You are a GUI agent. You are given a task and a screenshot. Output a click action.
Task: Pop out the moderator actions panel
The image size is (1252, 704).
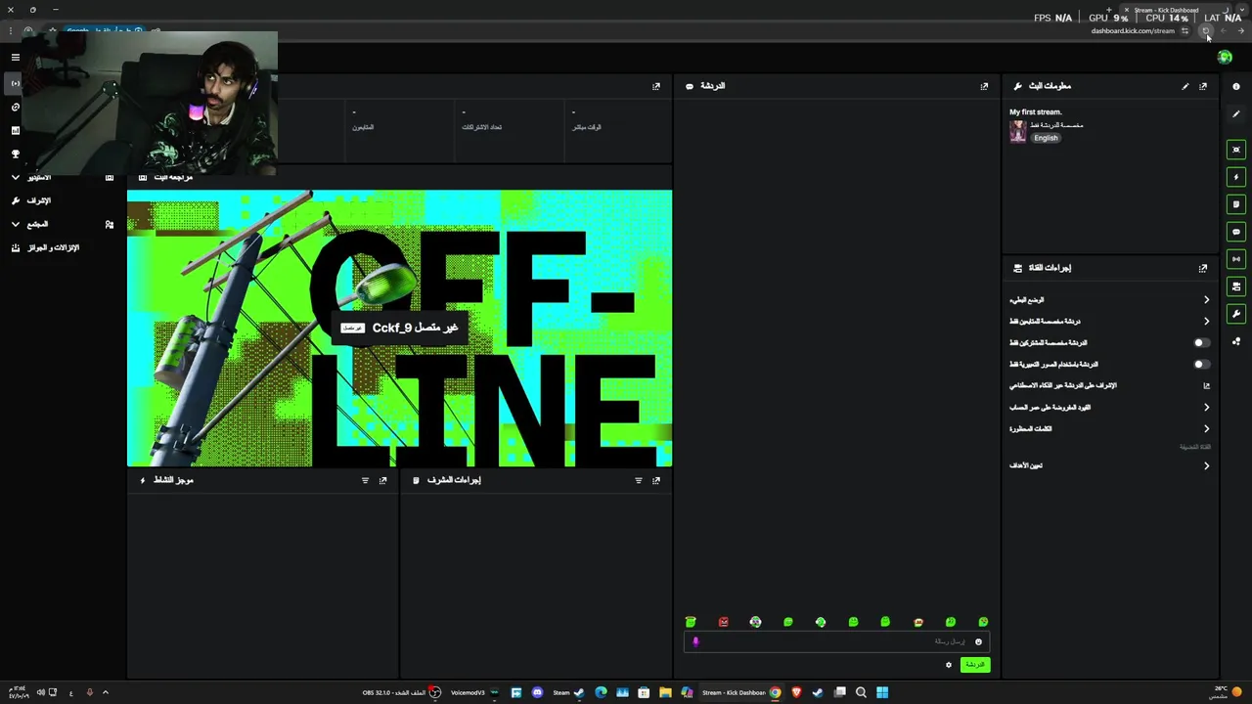[x=656, y=481]
